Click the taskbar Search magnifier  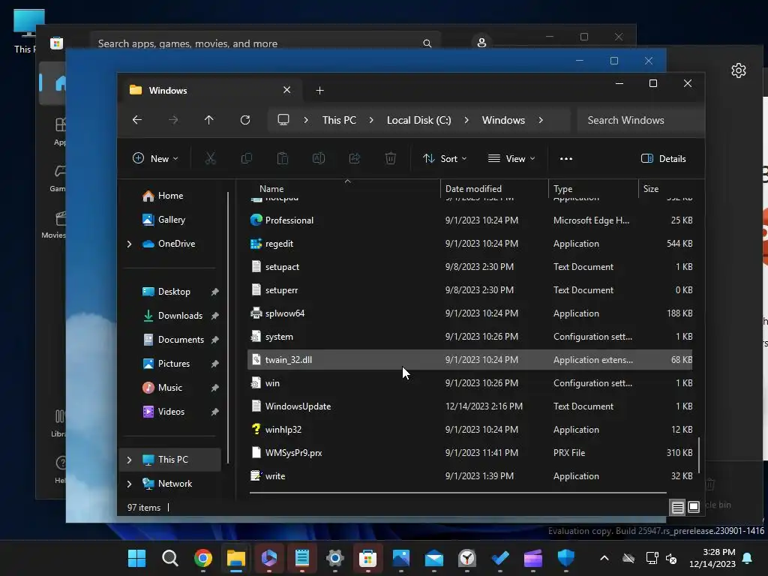coord(170,558)
